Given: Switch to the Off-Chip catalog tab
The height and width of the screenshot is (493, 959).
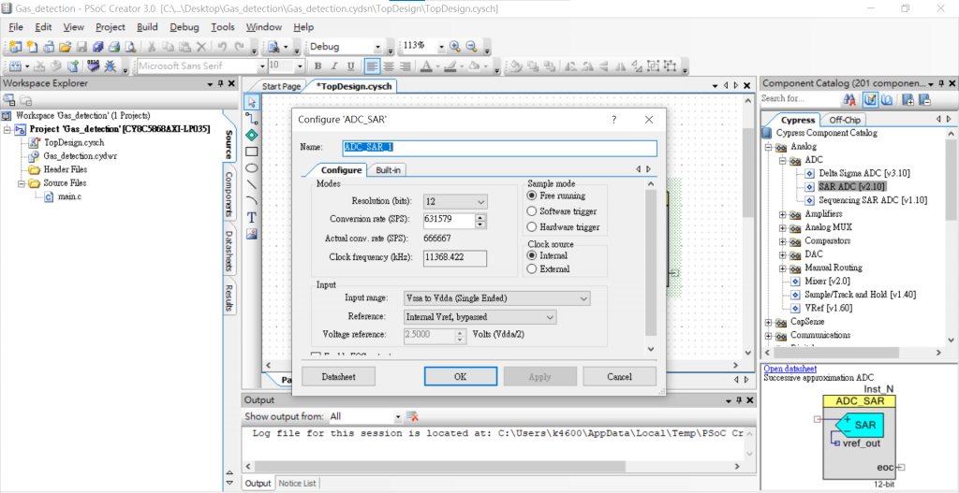Looking at the screenshot, I should tap(845, 121).
